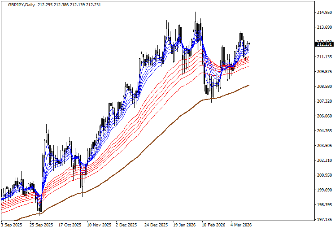Click the 3 Sep 2025 date label

[x=12, y=225]
